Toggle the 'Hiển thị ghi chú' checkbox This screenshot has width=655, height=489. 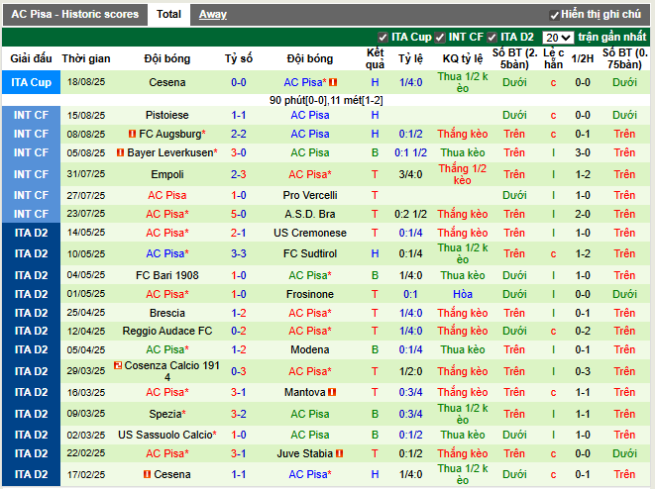(x=554, y=15)
